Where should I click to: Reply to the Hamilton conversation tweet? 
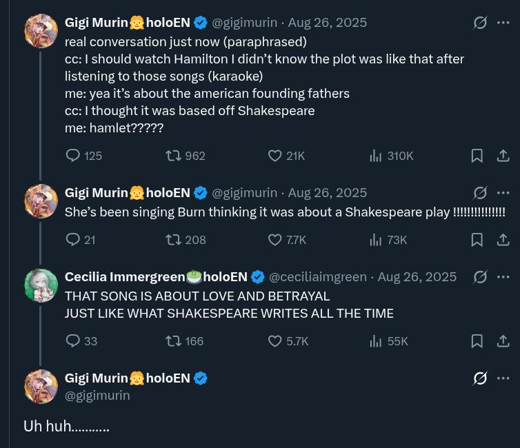(x=73, y=156)
